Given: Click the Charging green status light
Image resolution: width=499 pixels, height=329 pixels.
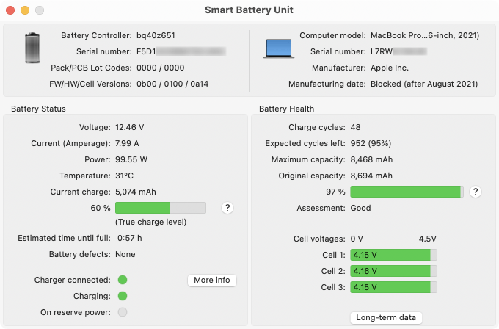Looking at the screenshot, I should point(123,296).
